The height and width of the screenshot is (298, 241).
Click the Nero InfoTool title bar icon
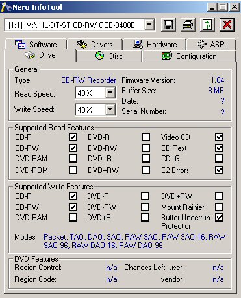pyautogui.click(x=6, y=7)
